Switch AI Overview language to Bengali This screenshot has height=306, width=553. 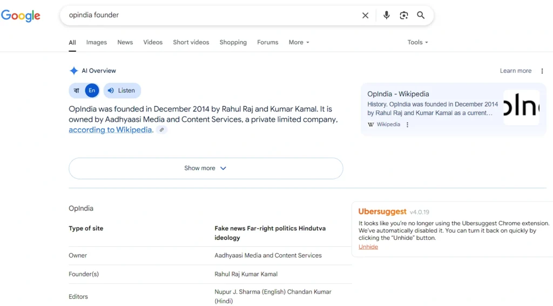77,91
